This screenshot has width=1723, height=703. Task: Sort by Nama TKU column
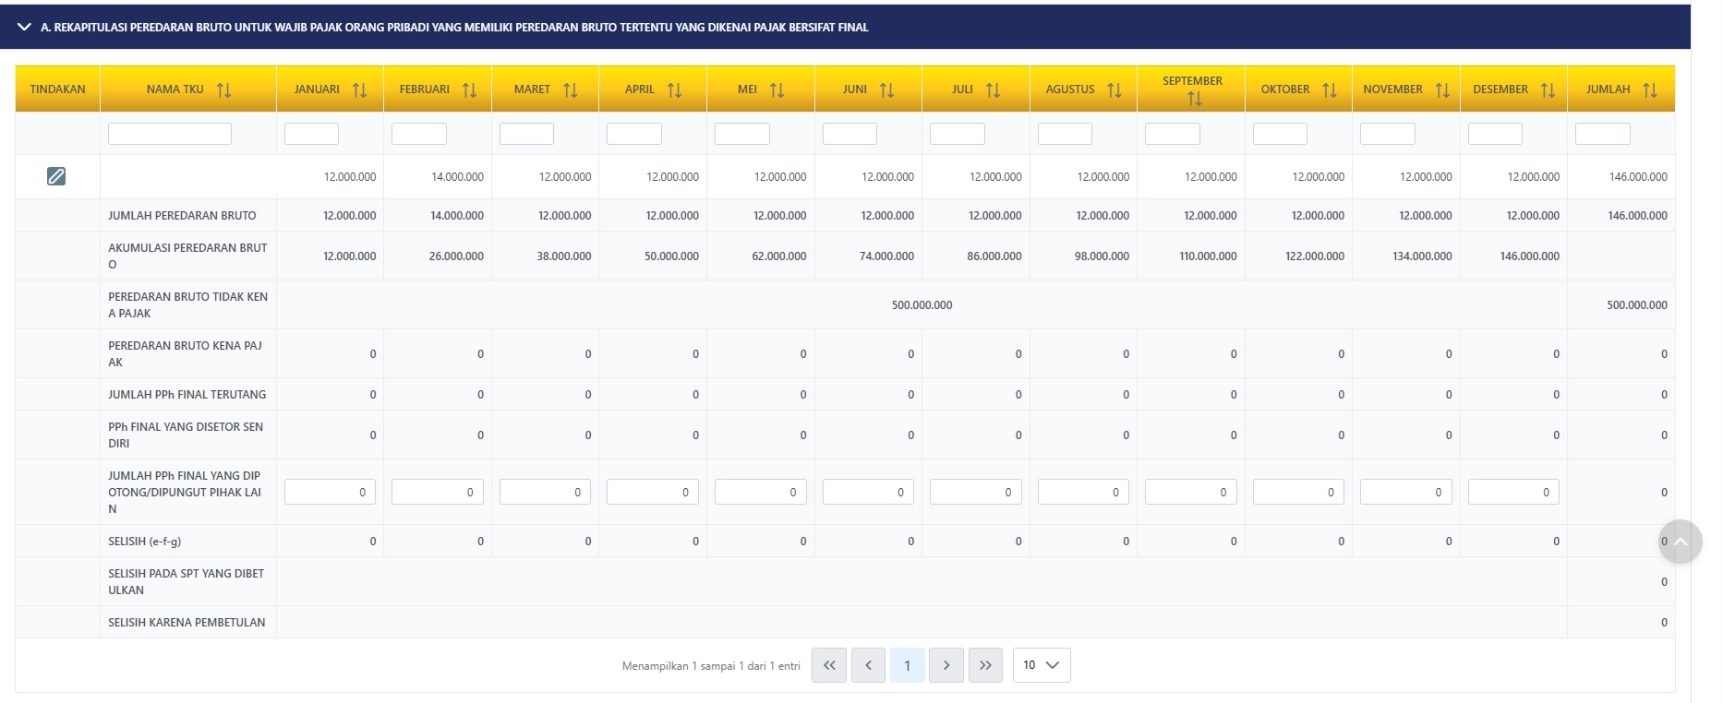tap(223, 89)
